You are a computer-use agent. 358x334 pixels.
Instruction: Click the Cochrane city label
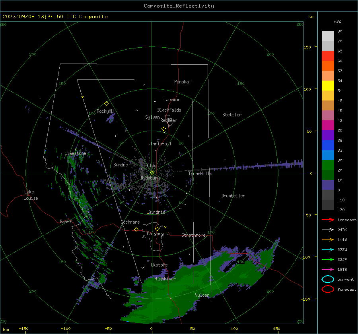130,222
